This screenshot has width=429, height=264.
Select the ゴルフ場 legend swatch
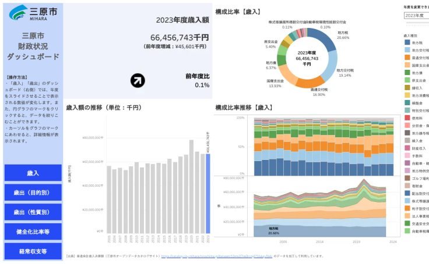coord(407,179)
